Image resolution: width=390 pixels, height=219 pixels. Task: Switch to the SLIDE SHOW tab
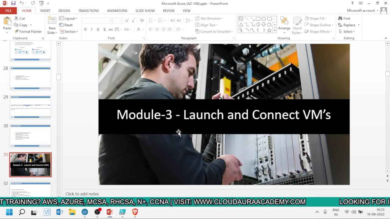point(145,11)
